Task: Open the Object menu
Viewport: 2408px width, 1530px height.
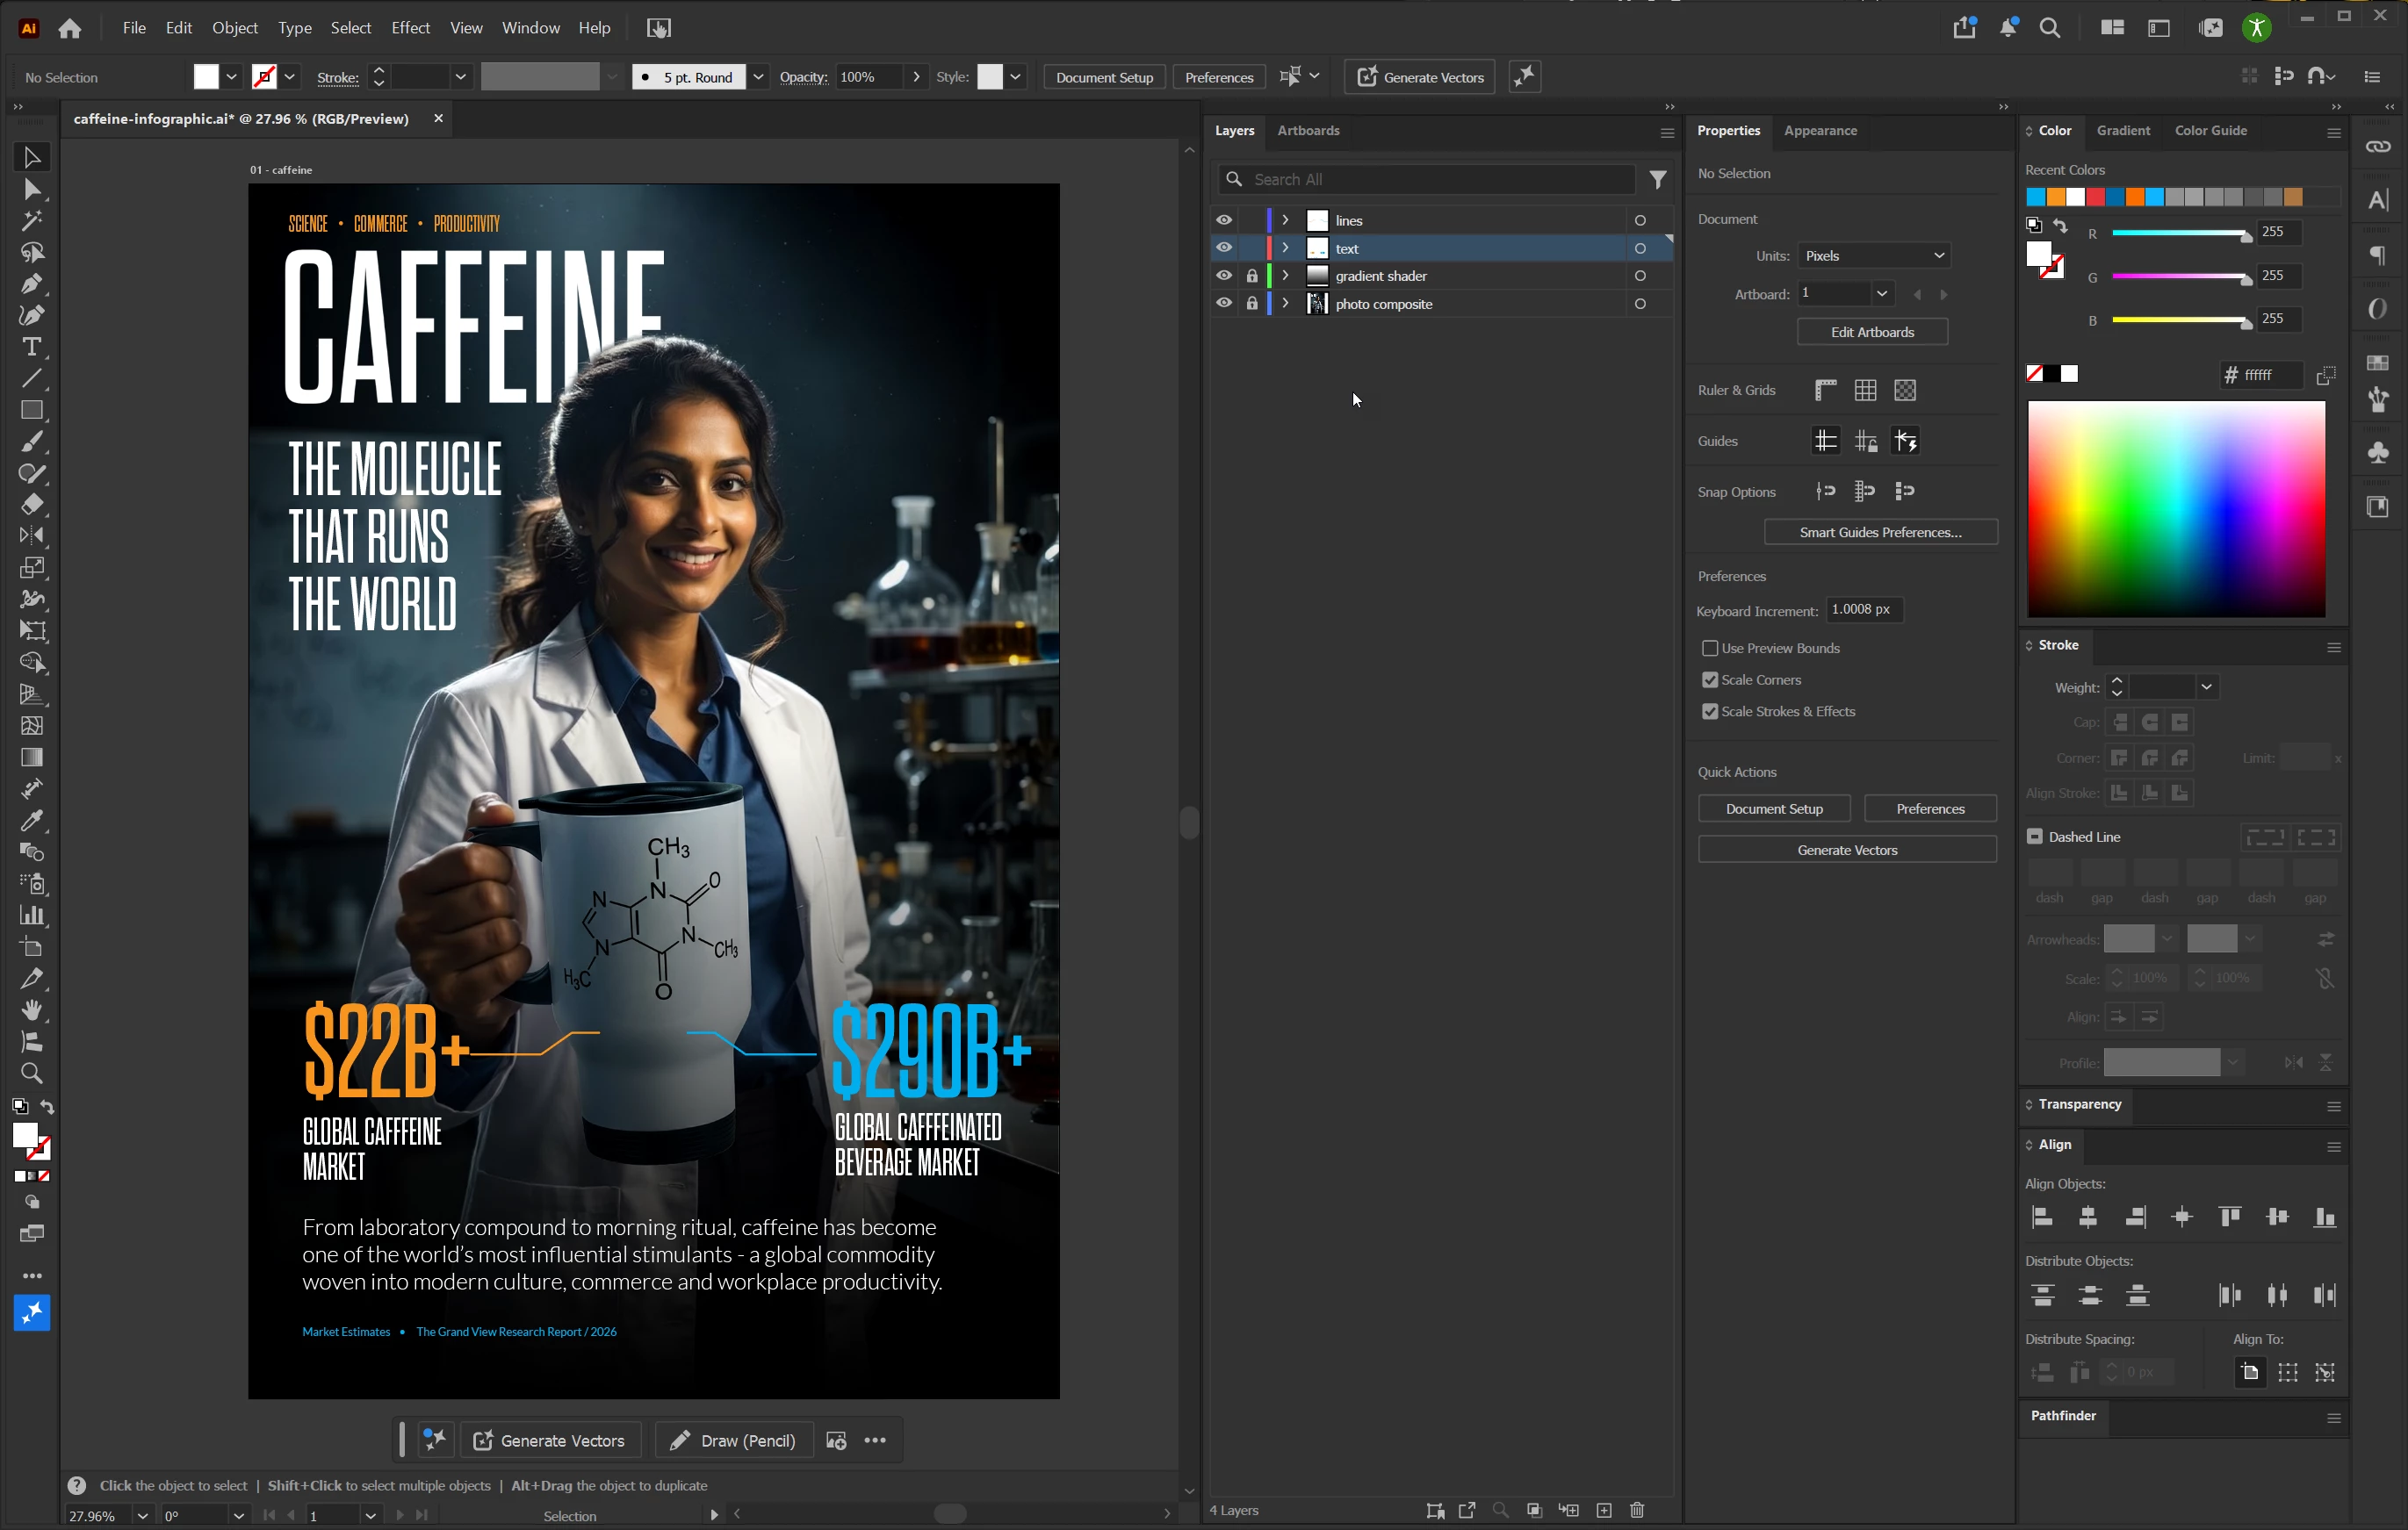Action: pos(235,28)
